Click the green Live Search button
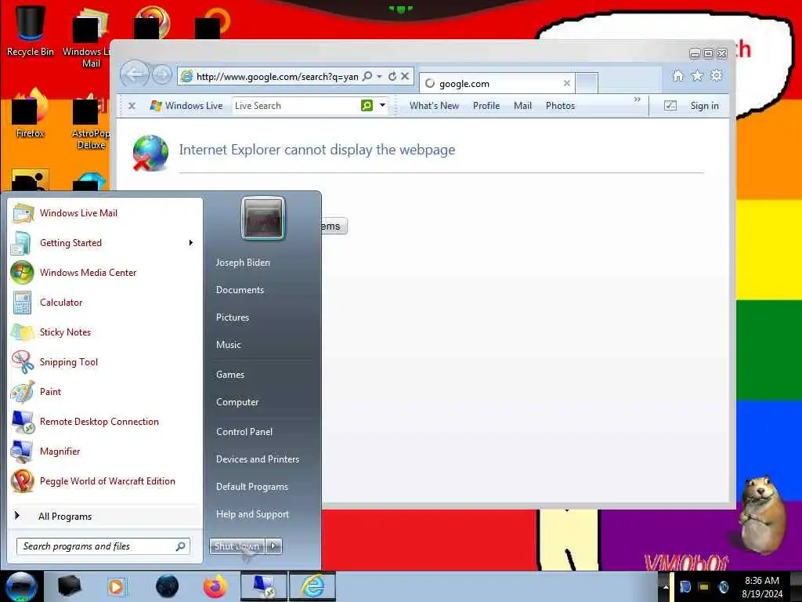The image size is (802, 602). point(367,106)
